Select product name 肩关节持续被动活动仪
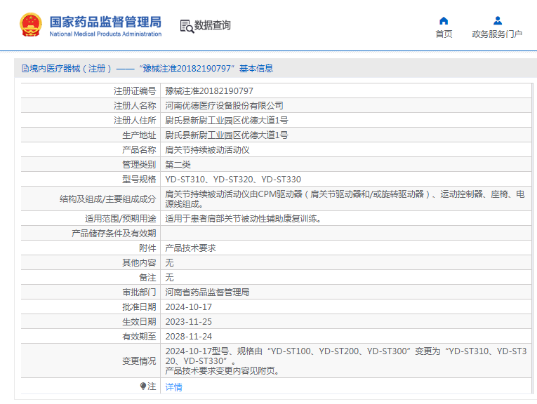Screen dimensions: 537x404 [x=207, y=150]
